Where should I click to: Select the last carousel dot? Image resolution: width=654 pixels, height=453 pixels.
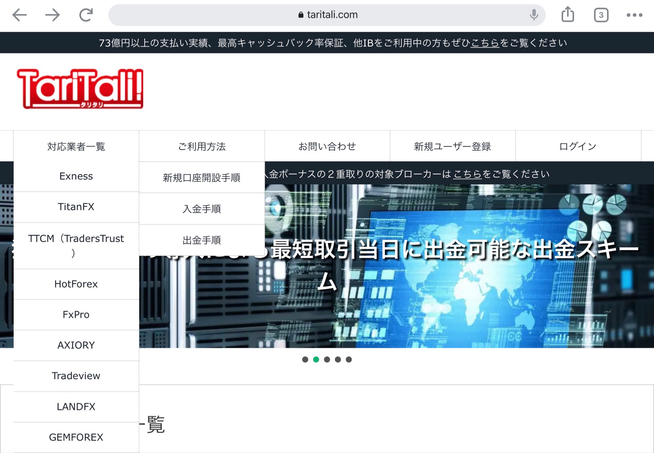click(x=349, y=360)
